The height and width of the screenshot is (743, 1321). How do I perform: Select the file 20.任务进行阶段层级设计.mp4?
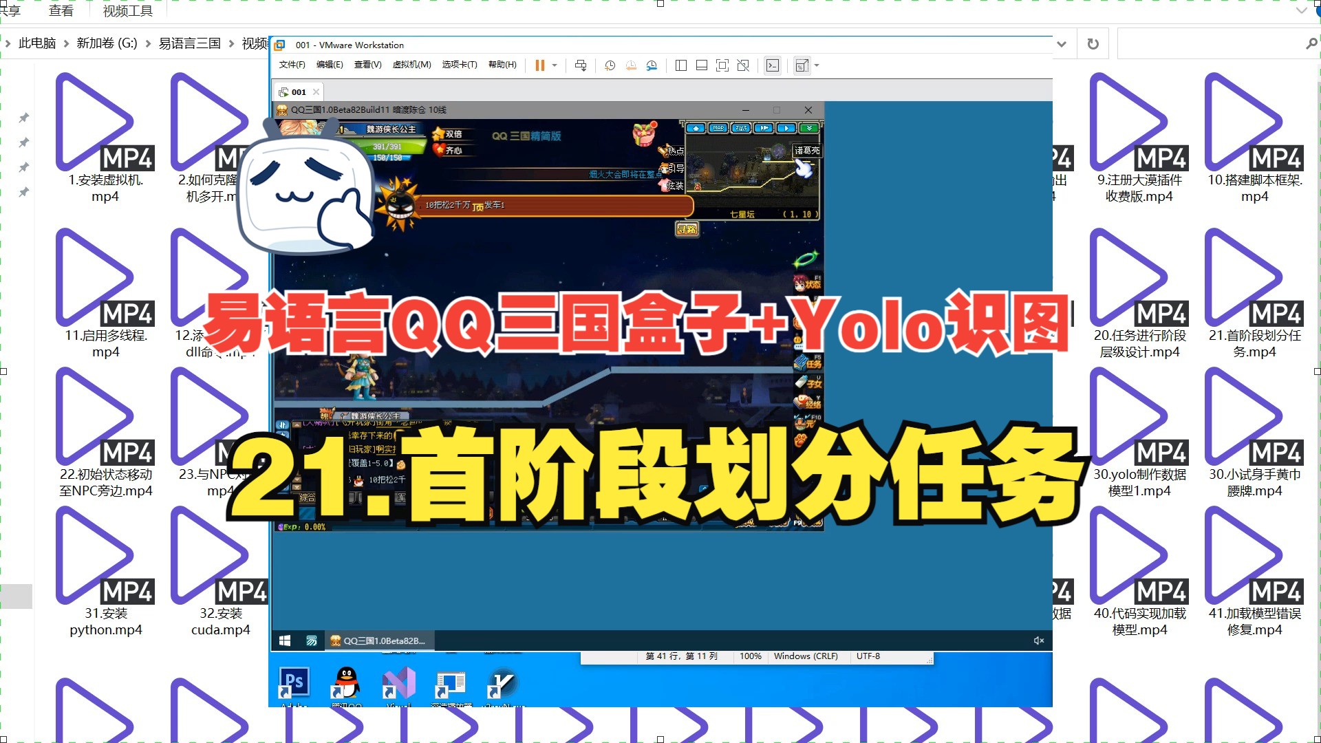click(x=1139, y=294)
